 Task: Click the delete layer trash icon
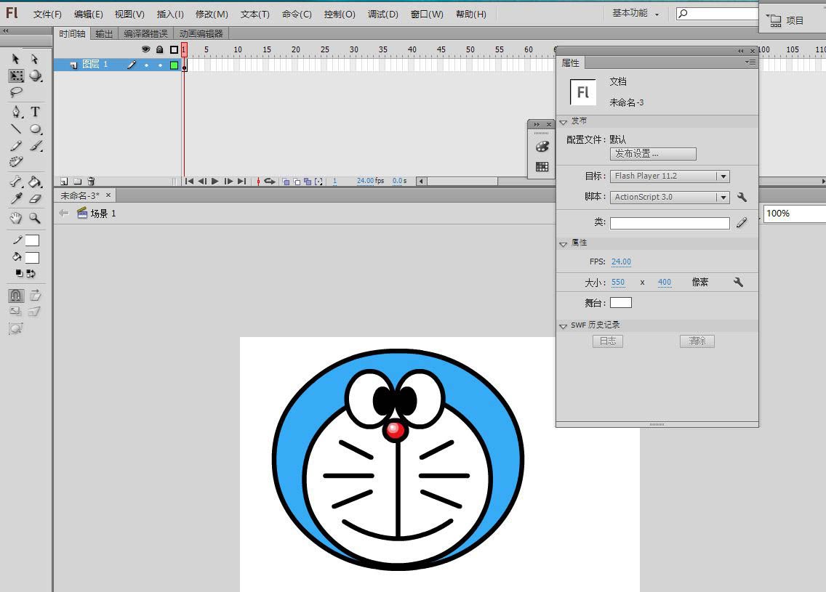coord(91,181)
